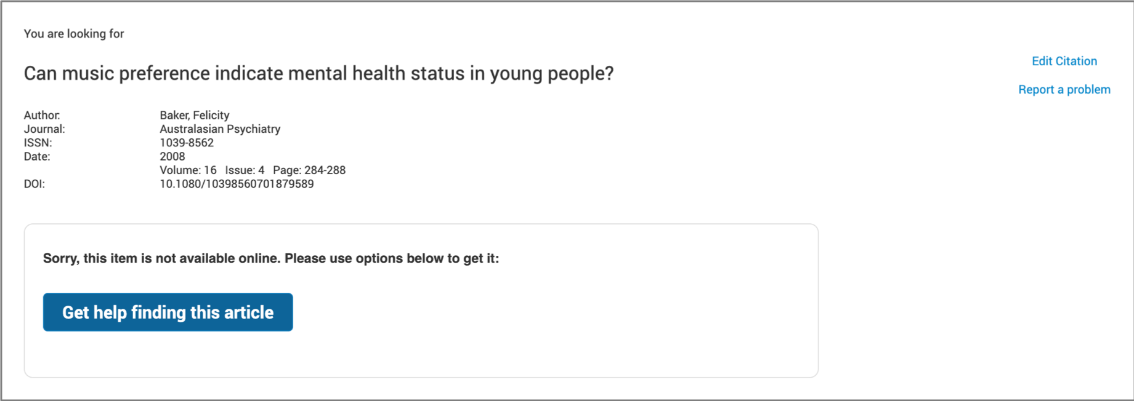
Task: Click the Volume: 16 text
Action: pyautogui.click(x=188, y=170)
